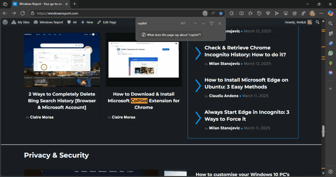336x177 pixels.
Task: Open Privacy & Security section heading
Action: [56, 155]
